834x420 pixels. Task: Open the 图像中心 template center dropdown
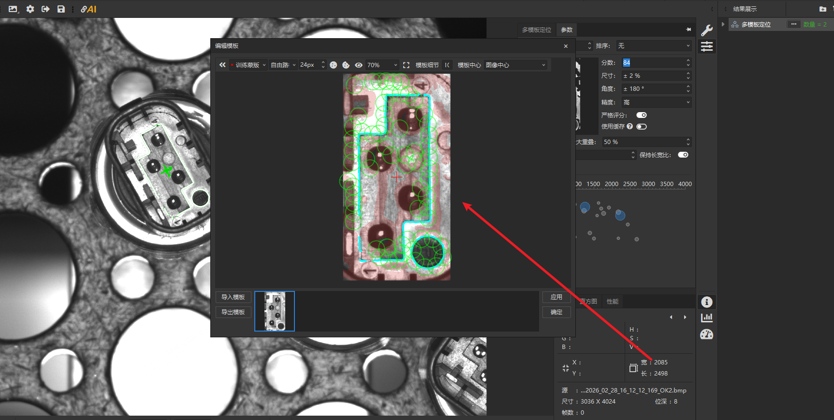[515, 65]
